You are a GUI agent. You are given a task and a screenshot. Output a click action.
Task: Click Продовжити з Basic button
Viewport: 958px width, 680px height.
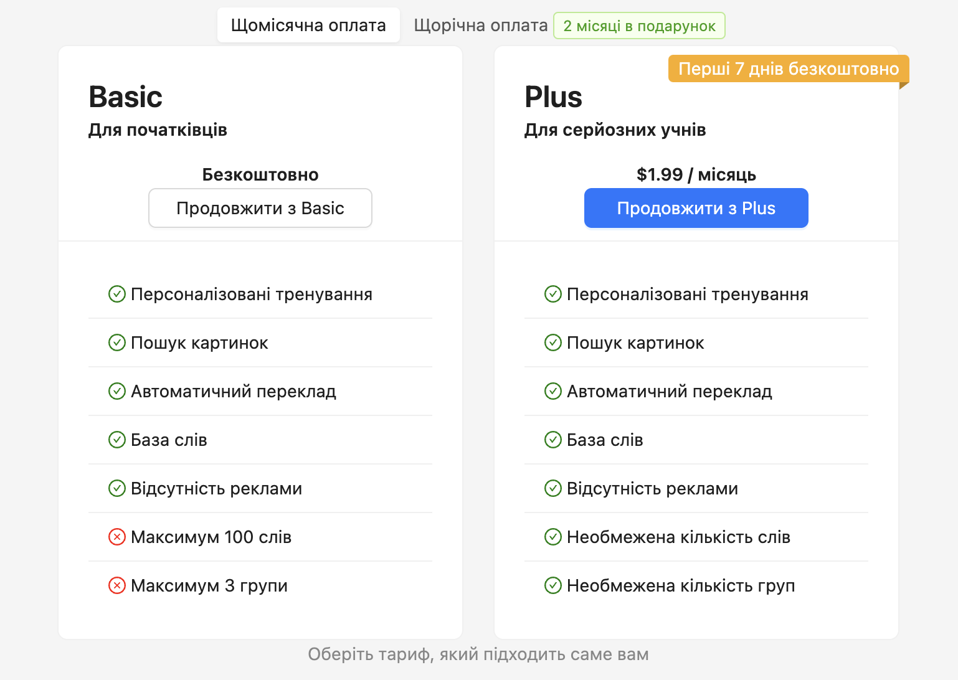click(x=260, y=208)
